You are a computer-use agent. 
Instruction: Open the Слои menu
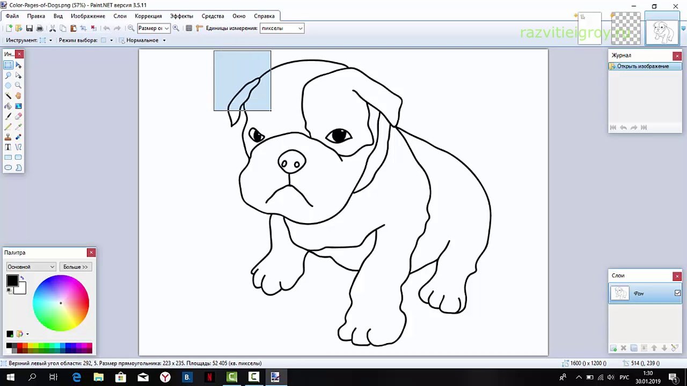pyautogui.click(x=120, y=16)
